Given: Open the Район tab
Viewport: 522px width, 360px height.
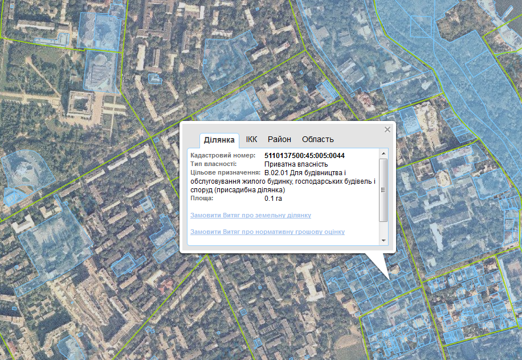Looking at the screenshot, I should pyautogui.click(x=279, y=139).
